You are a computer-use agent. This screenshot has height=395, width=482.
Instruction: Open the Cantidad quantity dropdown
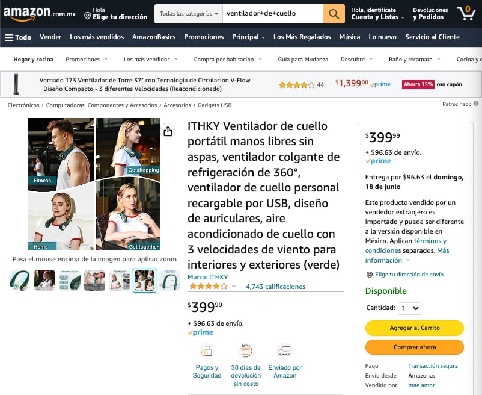409,308
